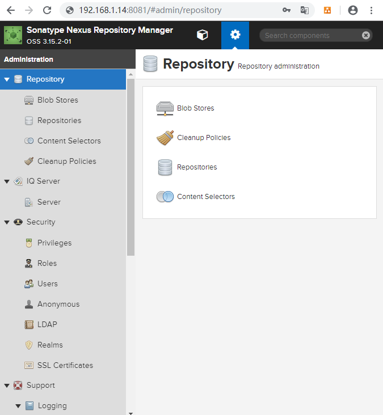Click the Users people icon

[29, 283]
